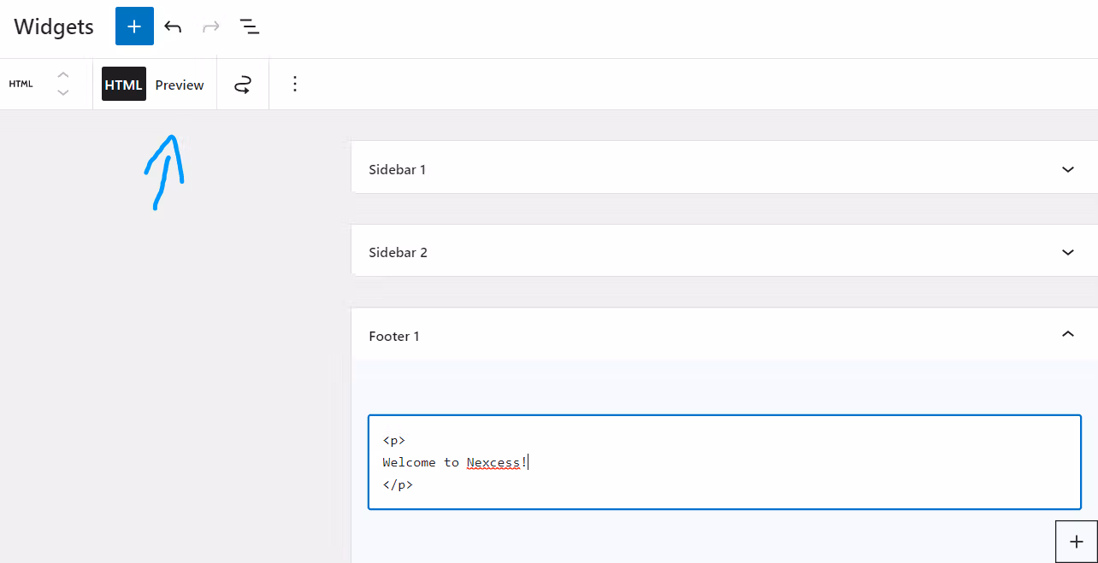Expand the Sidebar 2 widget area

pos(1067,251)
